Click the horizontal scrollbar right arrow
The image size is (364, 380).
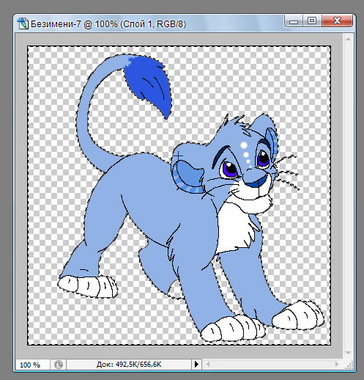(336, 365)
